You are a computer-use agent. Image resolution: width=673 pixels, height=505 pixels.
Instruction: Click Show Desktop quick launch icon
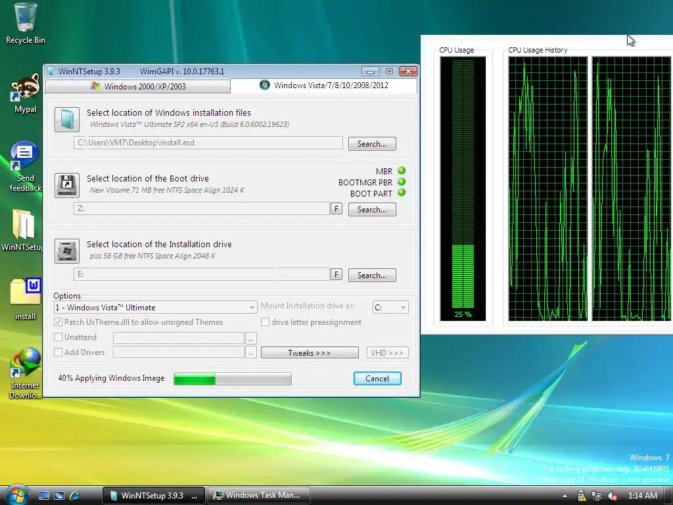click(44, 495)
